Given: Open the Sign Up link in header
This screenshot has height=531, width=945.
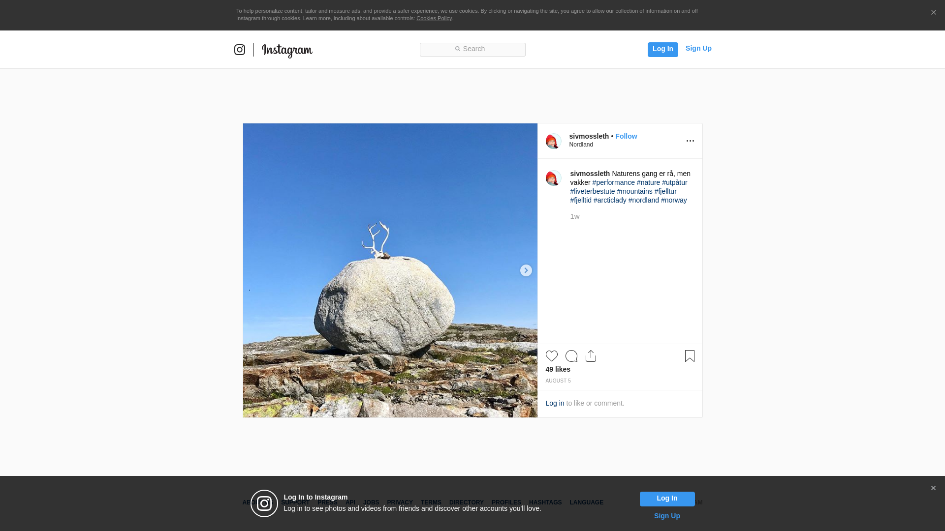Looking at the screenshot, I should [x=698, y=48].
